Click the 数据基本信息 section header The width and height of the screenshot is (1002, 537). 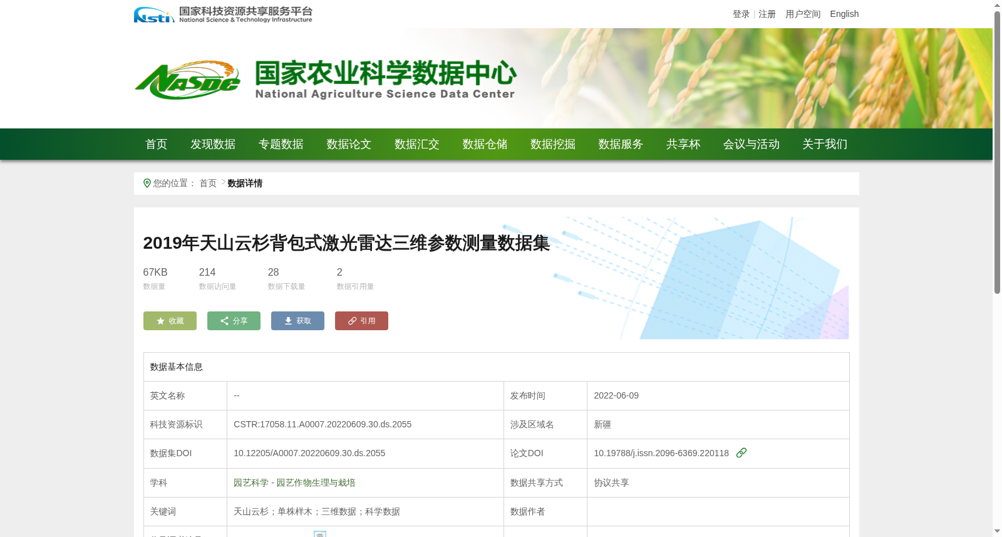point(177,367)
